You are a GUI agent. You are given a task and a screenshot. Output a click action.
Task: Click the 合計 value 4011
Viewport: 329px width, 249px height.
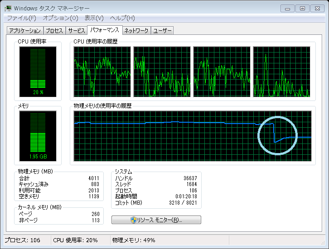click(94, 178)
